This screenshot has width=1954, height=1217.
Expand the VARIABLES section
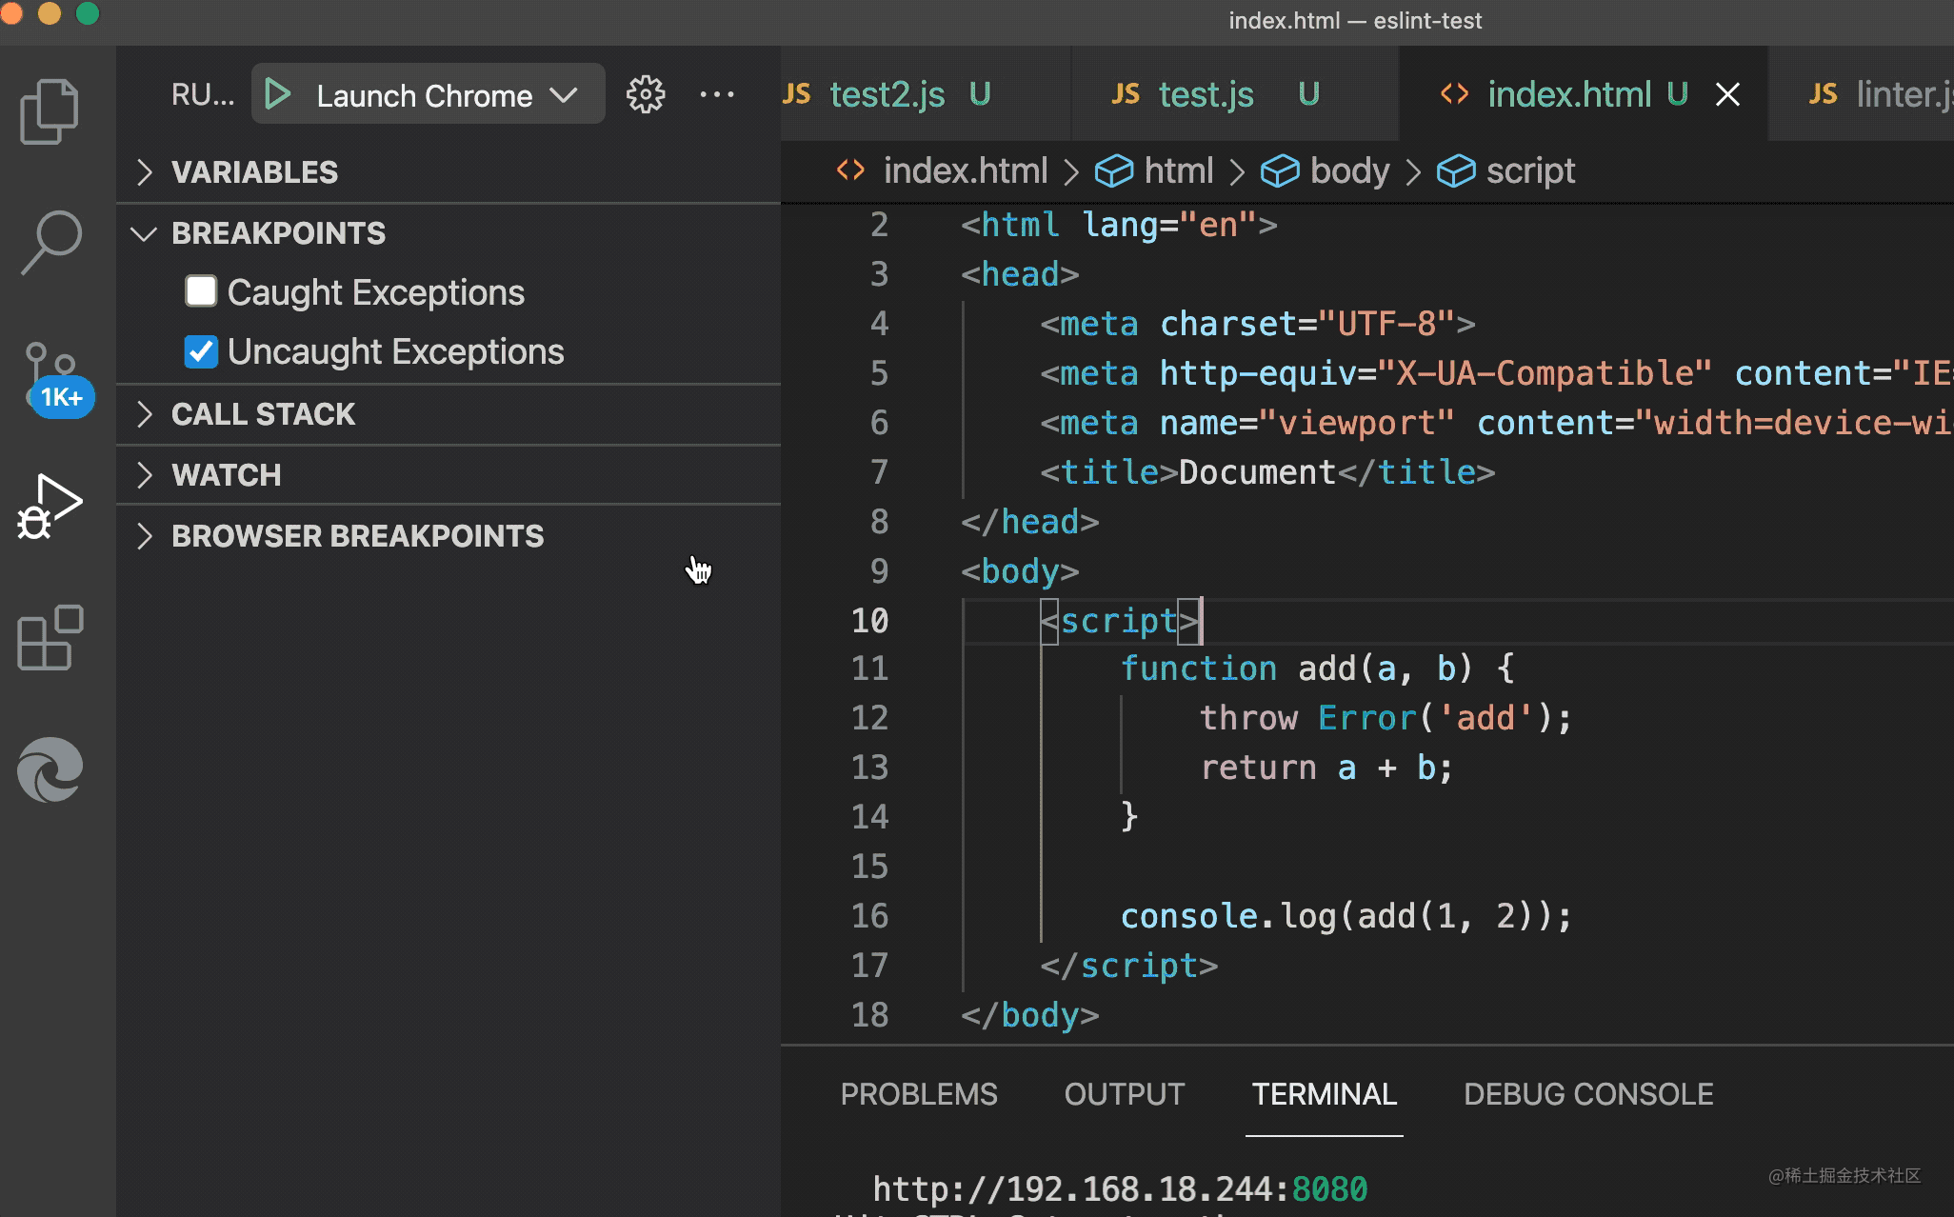254,172
